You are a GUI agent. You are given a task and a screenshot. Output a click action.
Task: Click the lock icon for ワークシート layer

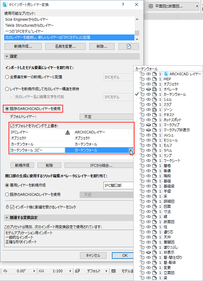[142, 160]
